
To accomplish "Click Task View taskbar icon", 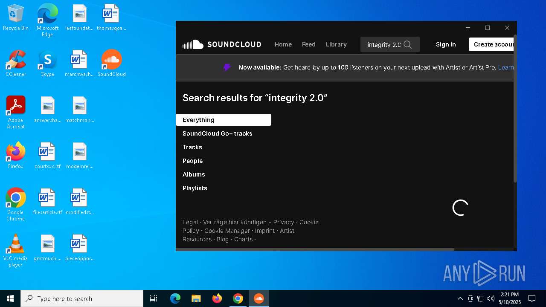I will 154,298.
